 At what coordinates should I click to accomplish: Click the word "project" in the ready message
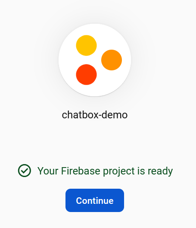point(119,171)
